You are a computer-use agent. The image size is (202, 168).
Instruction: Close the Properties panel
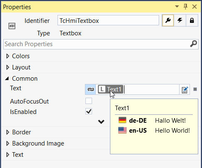tap(195, 7)
